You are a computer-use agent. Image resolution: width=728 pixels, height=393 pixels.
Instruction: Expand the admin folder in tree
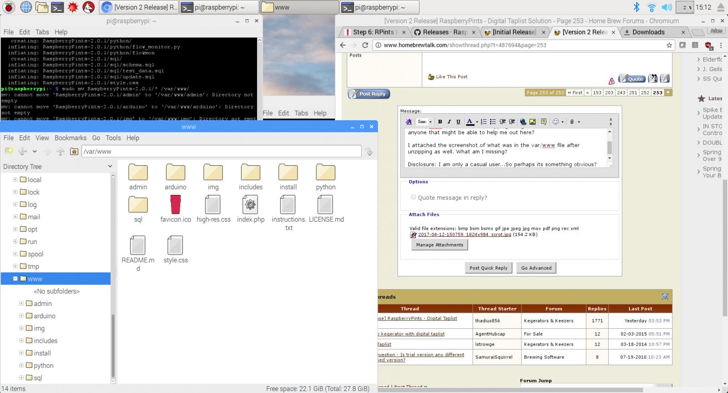tap(21, 303)
